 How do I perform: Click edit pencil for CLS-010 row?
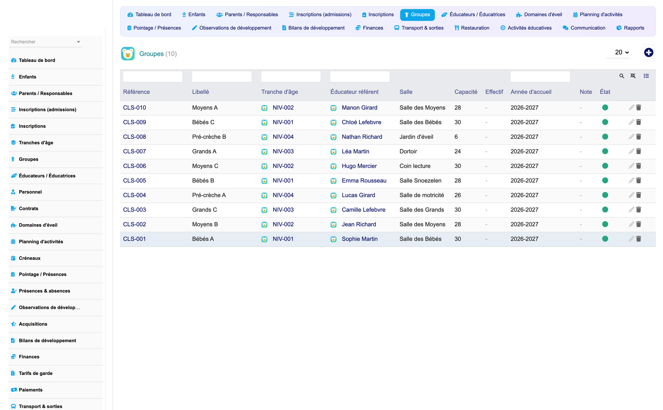(631, 108)
